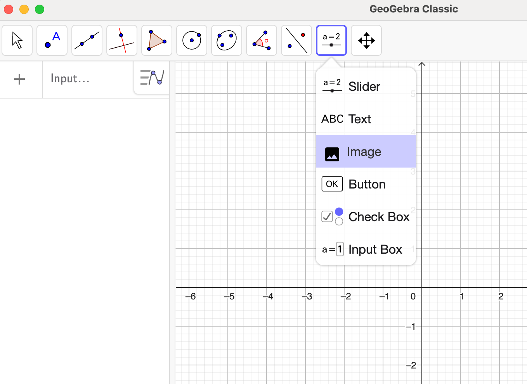Select the Angle tool

coord(262,40)
